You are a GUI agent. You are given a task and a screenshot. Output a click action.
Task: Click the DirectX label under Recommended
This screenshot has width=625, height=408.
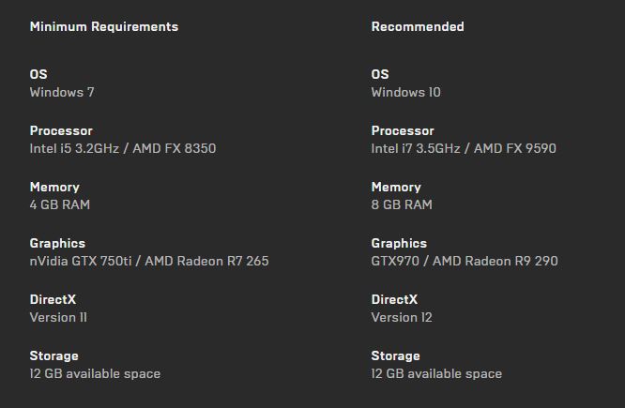point(394,299)
